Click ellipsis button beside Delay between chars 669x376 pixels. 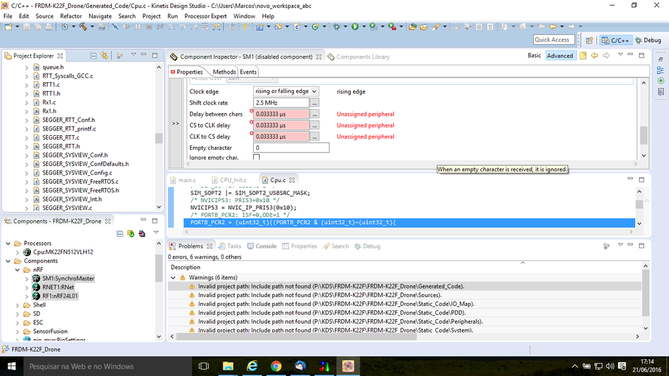tap(315, 114)
